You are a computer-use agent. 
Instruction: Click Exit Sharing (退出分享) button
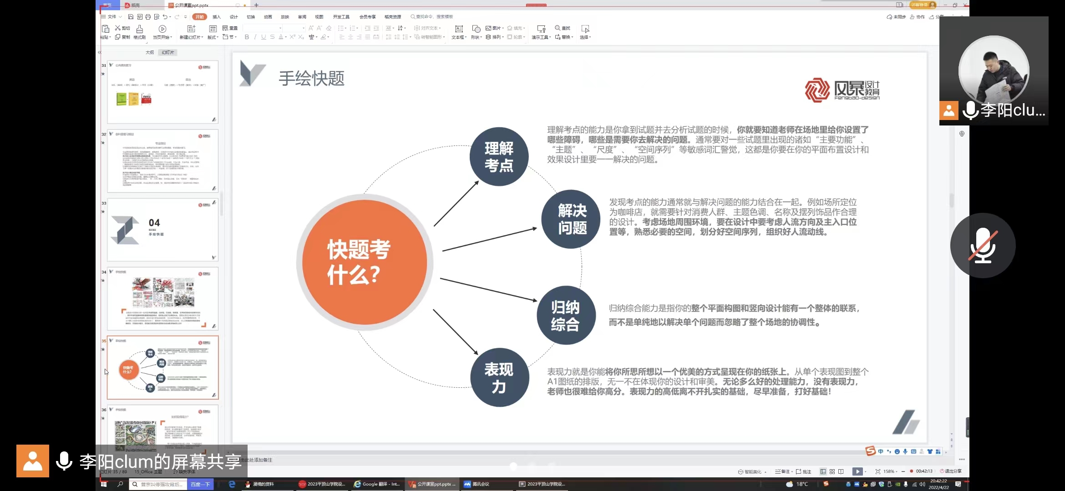tap(951, 471)
